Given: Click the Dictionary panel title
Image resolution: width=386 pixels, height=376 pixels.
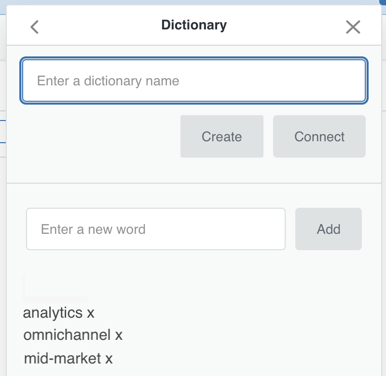Looking at the screenshot, I should tap(193, 25).
